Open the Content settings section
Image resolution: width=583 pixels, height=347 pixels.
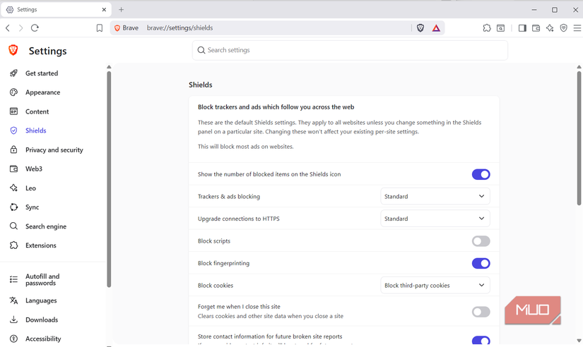coord(37,111)
